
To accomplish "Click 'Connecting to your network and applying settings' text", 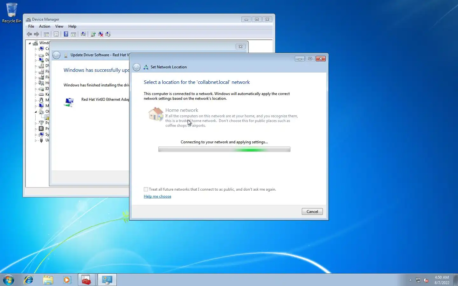I will 224,142.
